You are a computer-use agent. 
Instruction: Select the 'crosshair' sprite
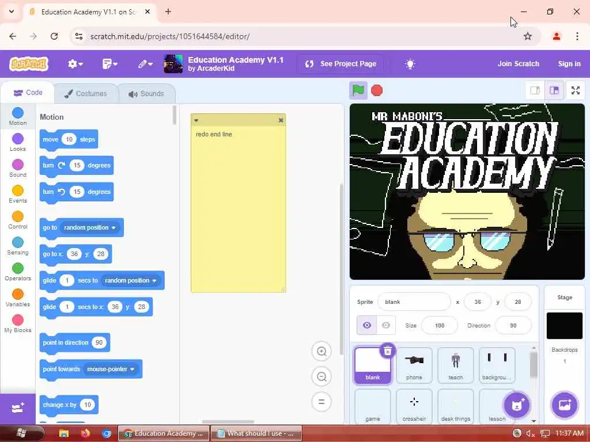pos(414,407)
